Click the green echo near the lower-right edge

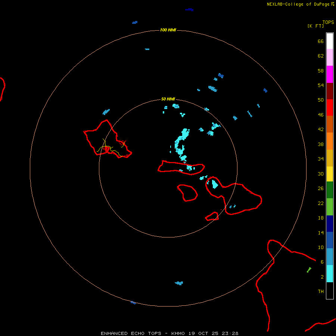[x=309, y=270]
